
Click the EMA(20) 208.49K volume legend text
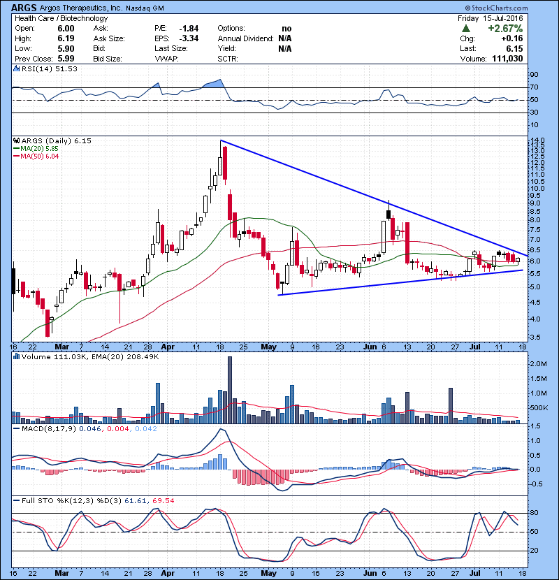coord(125,357)
